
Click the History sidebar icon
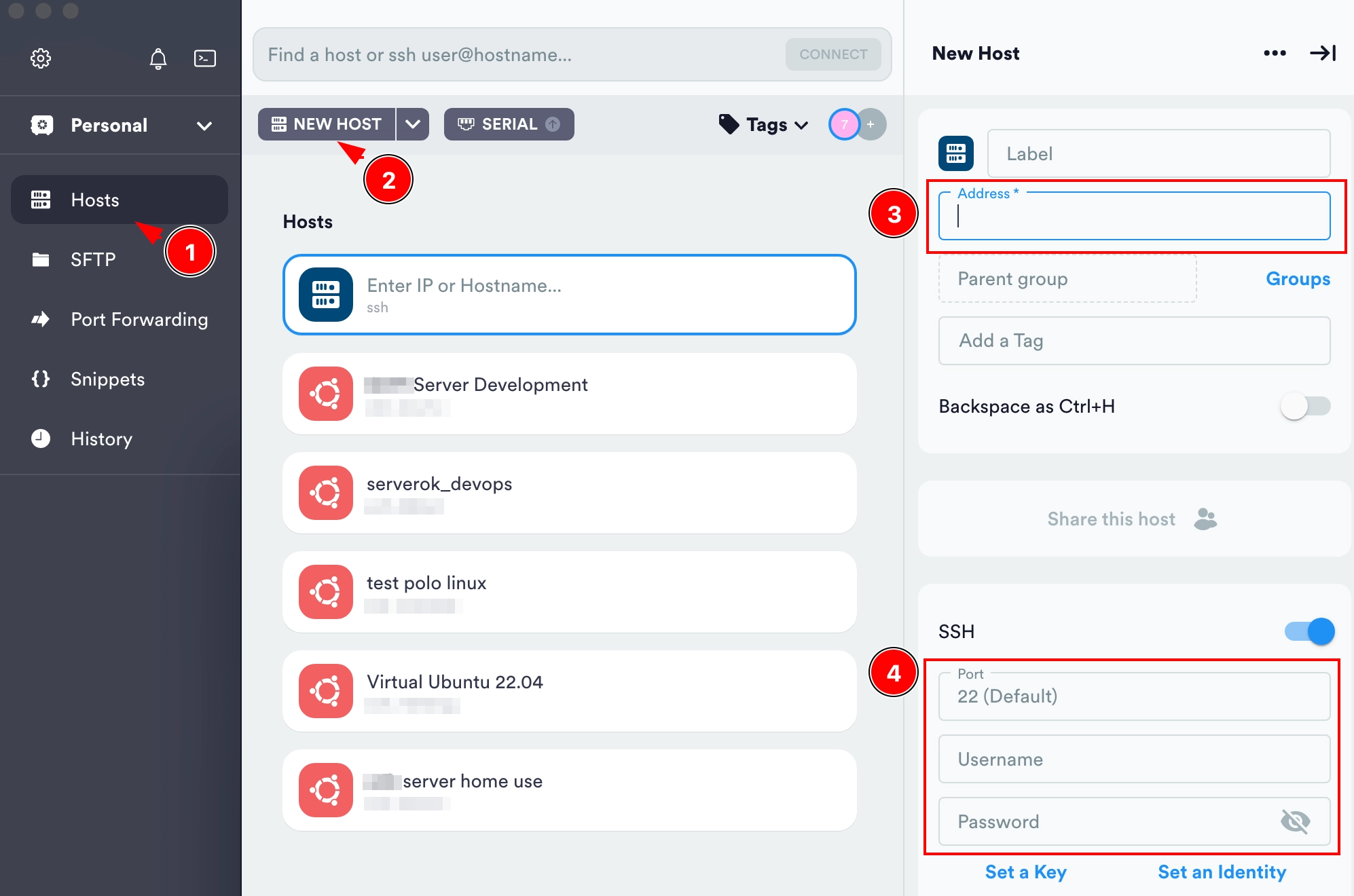pos(41,438)
